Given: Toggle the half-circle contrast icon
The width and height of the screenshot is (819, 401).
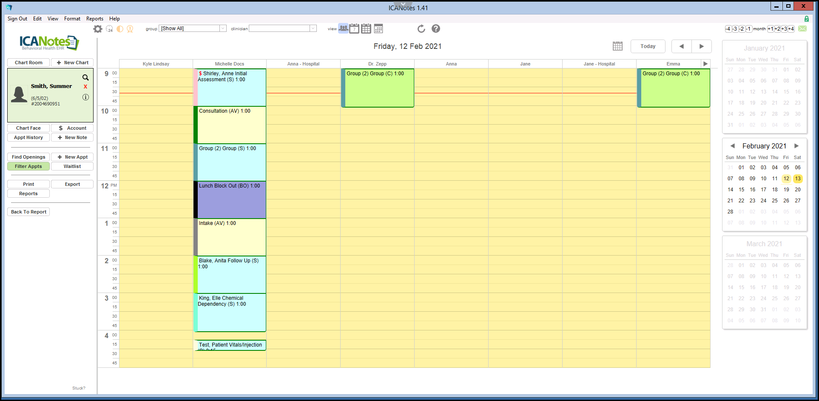Looking at the screenshot, I should pos(120,28).
